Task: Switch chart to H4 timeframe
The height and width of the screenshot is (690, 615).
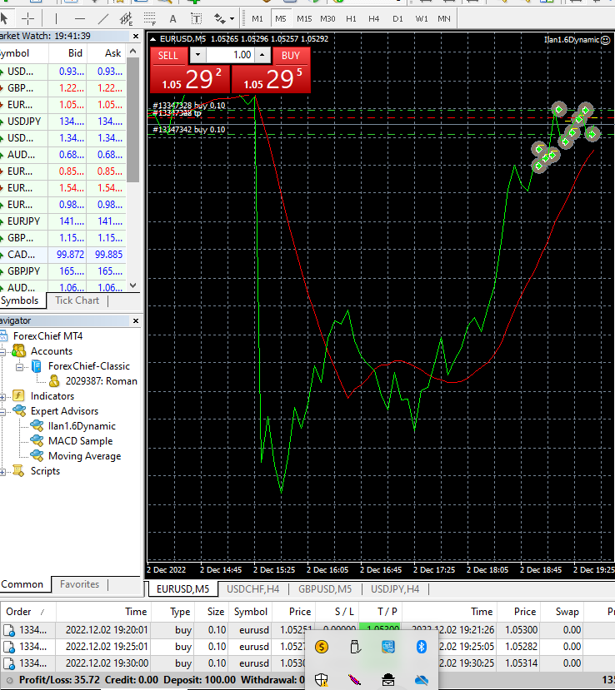Action: (374, 18)
